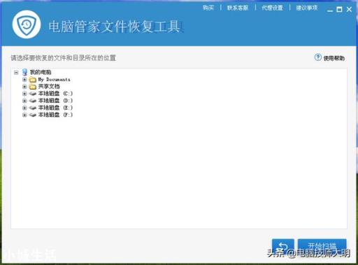Image resolution: width=358 pixels, height=265 pixels.
Task: Open the 联系客服 menu item
Action: click(238, 8)
